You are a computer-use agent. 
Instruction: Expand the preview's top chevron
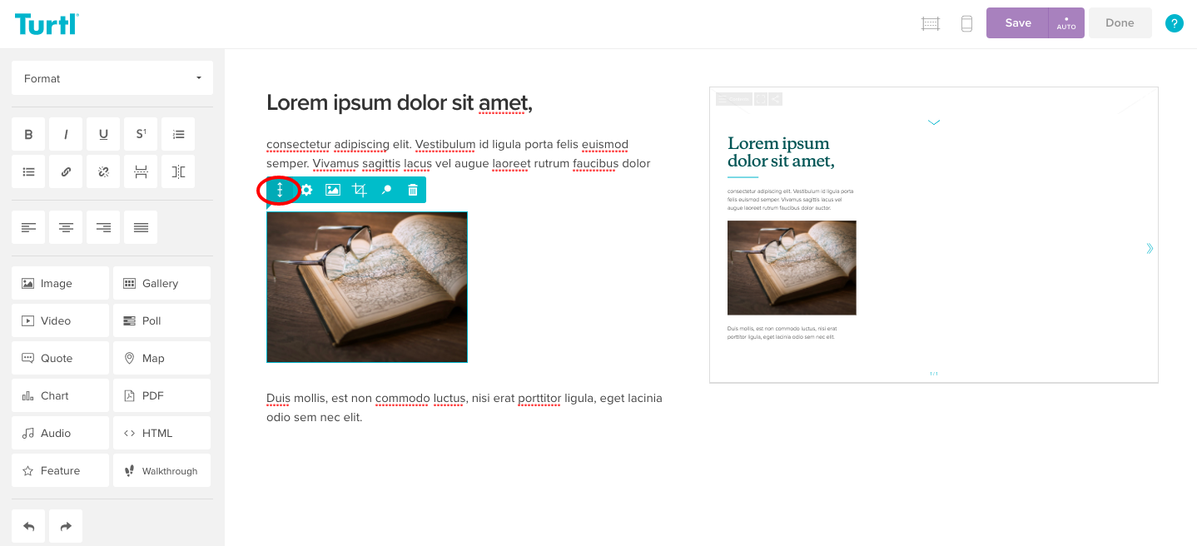934,122
